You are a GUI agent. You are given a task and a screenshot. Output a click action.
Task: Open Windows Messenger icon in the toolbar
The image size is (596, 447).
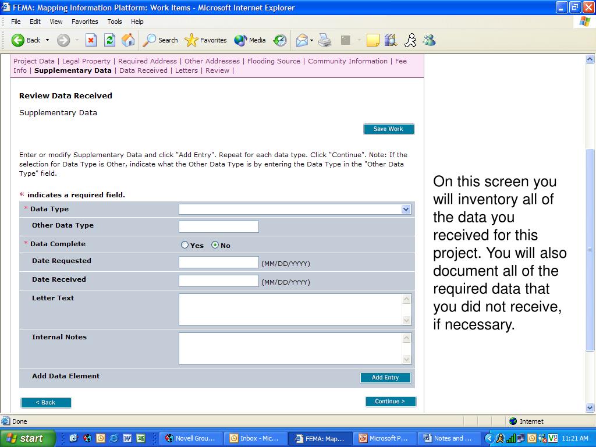point(429,40)
